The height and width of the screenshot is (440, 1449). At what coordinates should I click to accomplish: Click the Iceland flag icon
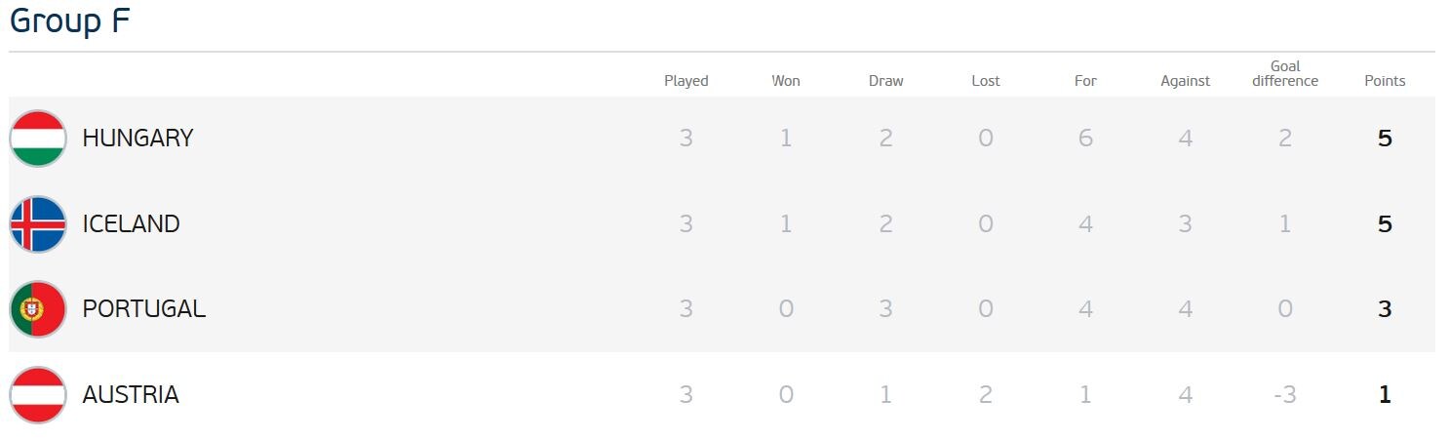(x=38, y=224)
